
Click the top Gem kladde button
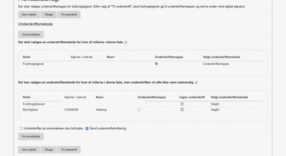pyautogui.click(x=29, y=14)
